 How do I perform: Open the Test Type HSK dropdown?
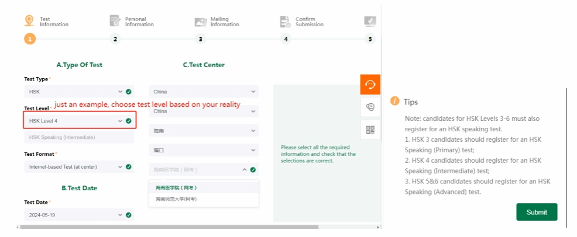[x=78, y=92]
